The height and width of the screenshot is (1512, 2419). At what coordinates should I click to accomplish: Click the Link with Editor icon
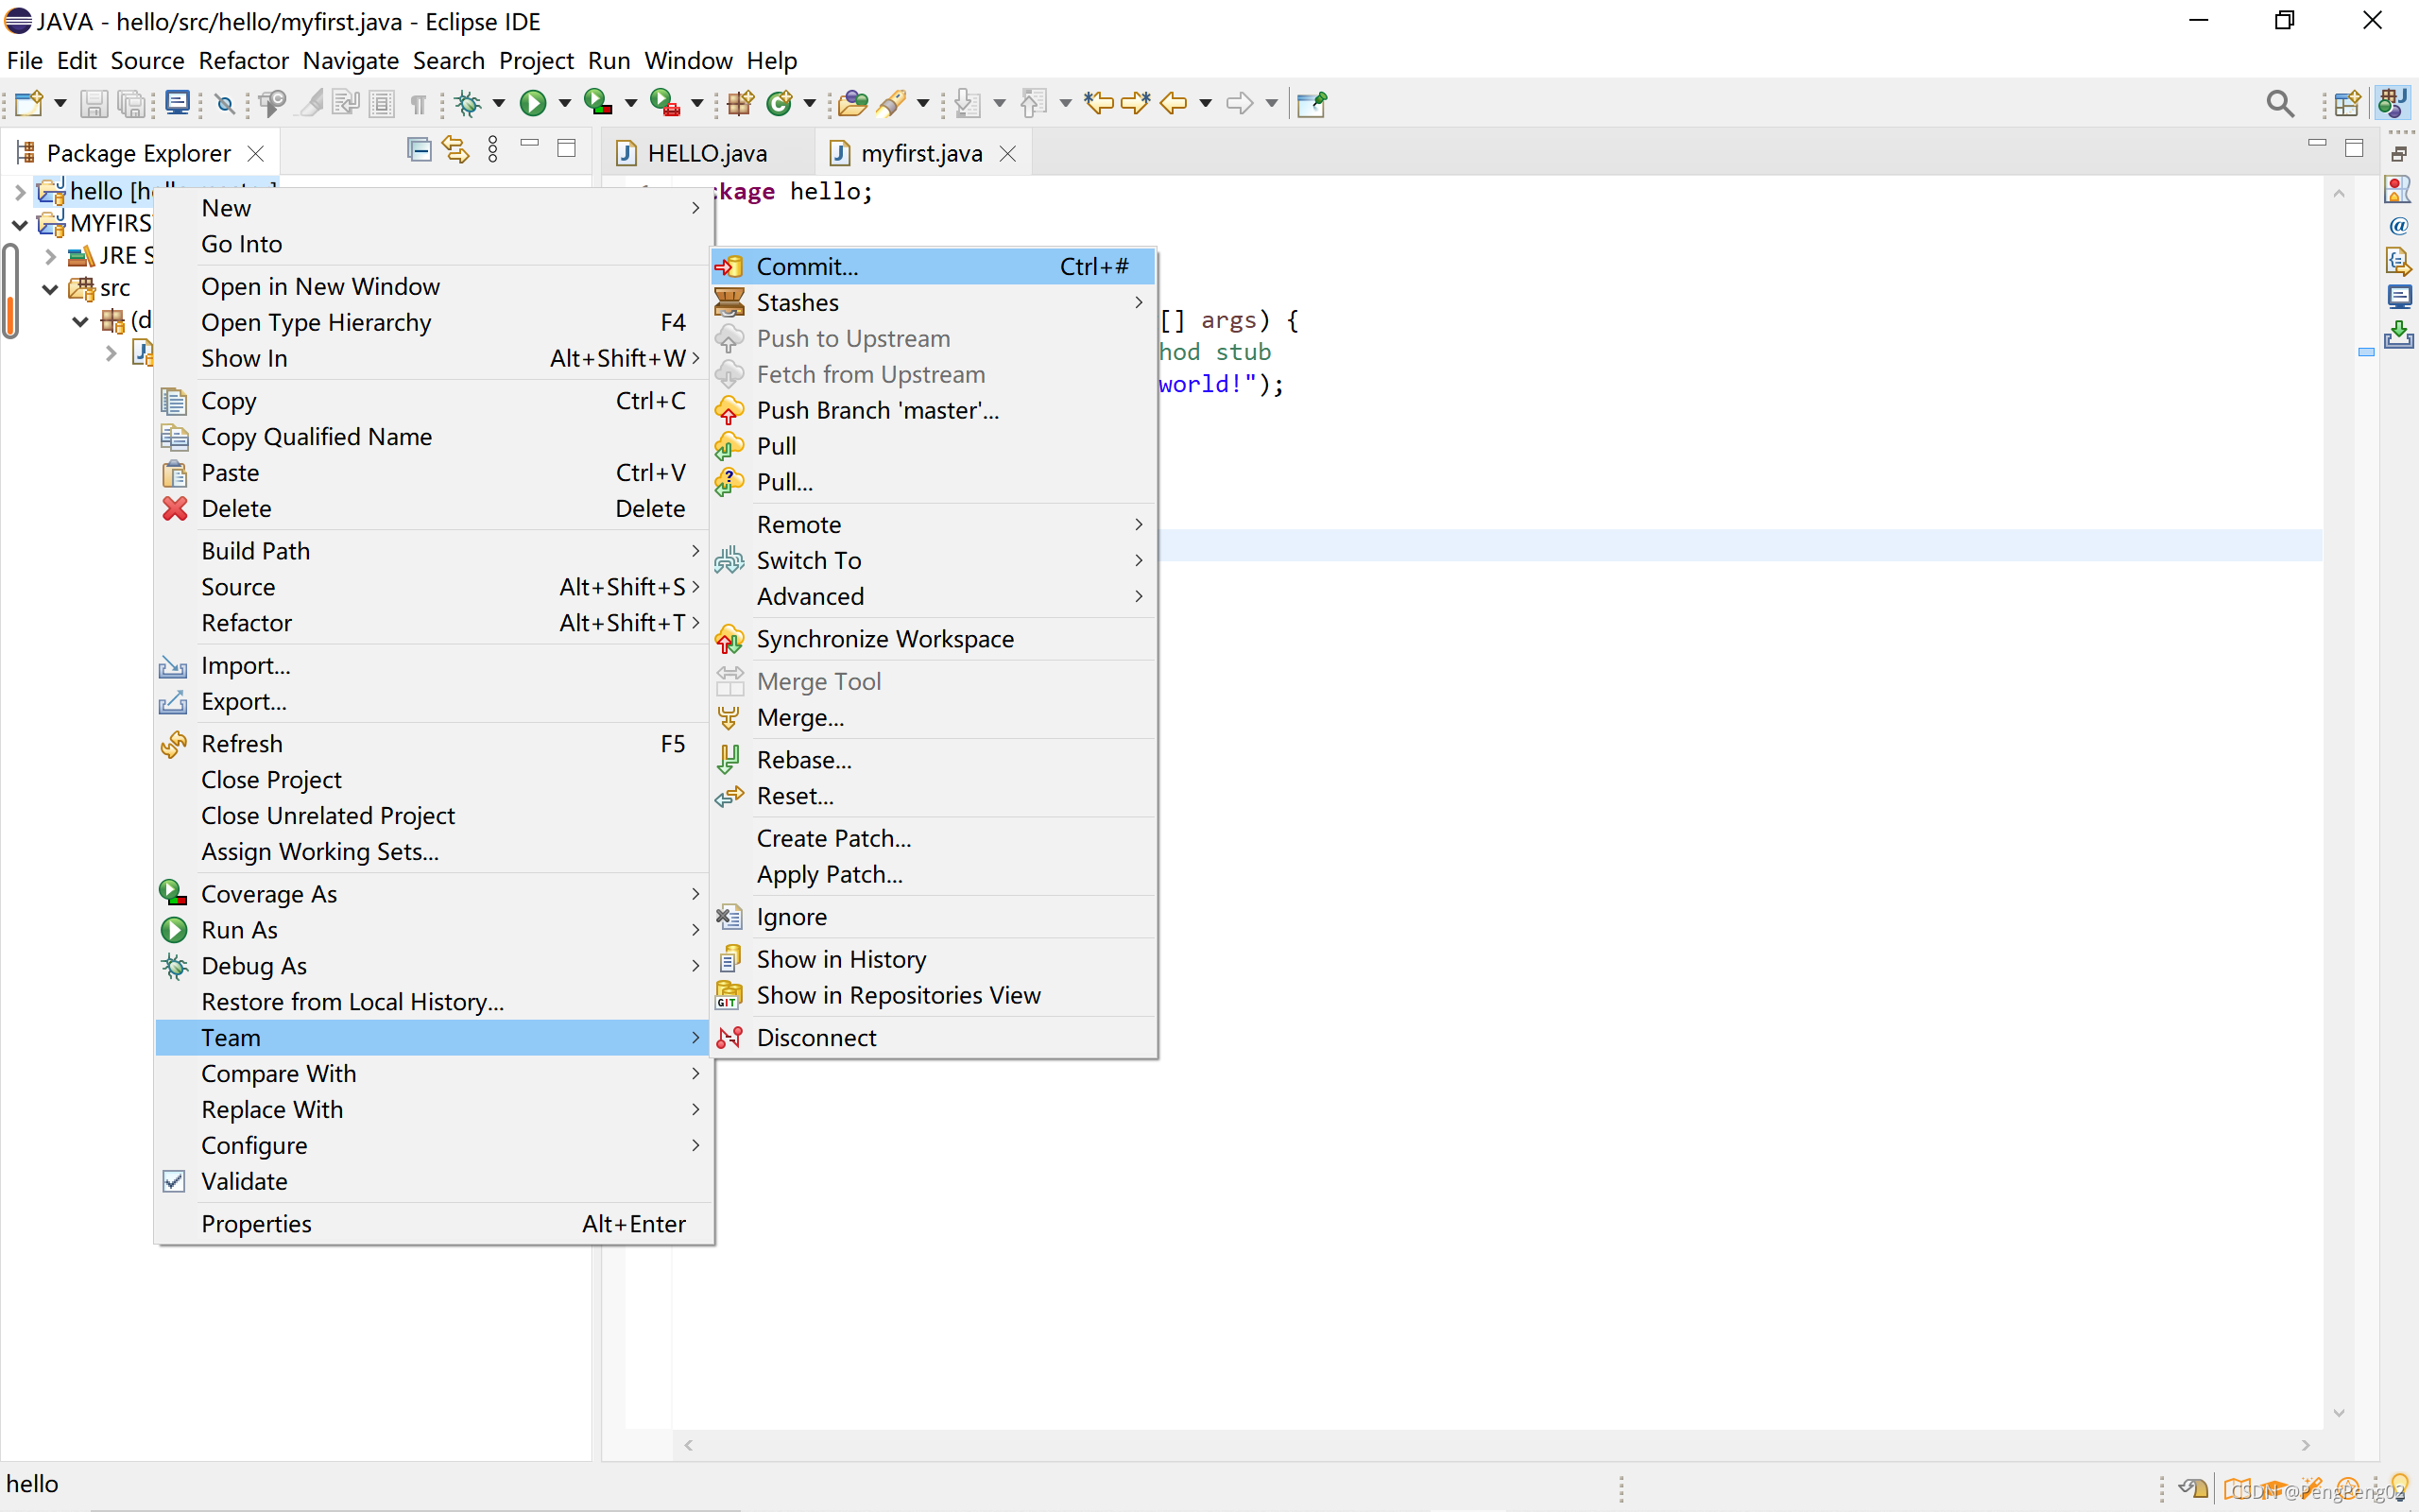click(x=455, y=150)
